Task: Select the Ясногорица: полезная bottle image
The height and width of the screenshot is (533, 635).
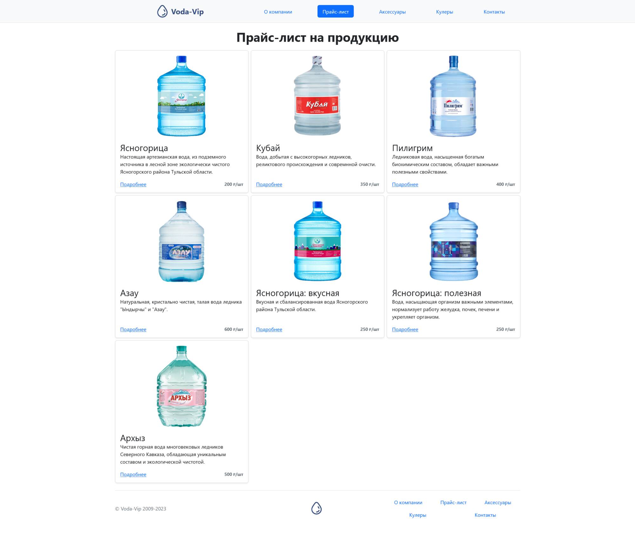Action: [453, 241]
